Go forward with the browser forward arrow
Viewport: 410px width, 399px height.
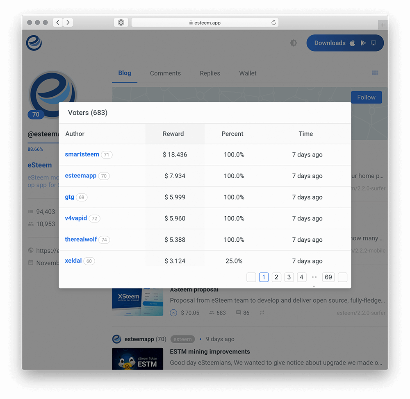68,23
